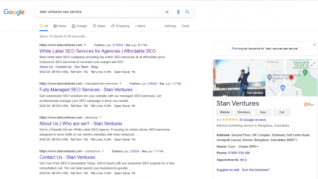
Task: Click traffic value 2/5300 in Contact Us result
Action: click(135, 151)
